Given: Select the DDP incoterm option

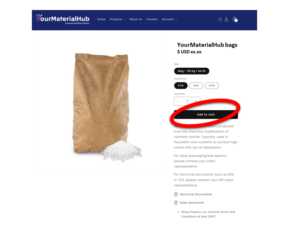Looking at the screenshot, I should tap(196, 86).
